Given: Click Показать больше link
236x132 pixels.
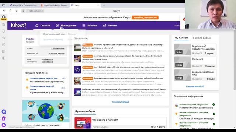Looking at the screenshot, I should (x=120, y=102).
